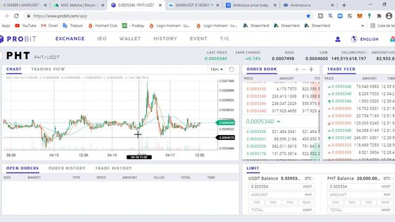The image size is (395, 222).
Task: Open the Pixabay bookmark
Action: pos(133,26)
